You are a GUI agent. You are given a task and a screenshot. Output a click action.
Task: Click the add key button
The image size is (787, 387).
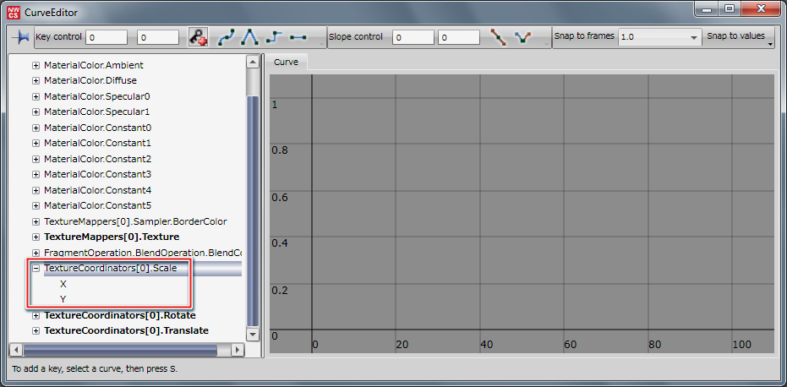[198, 38]
